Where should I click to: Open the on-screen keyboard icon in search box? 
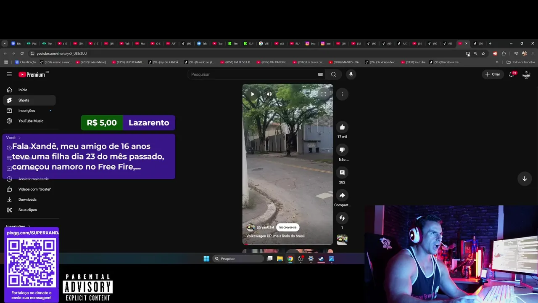point(320,74)
